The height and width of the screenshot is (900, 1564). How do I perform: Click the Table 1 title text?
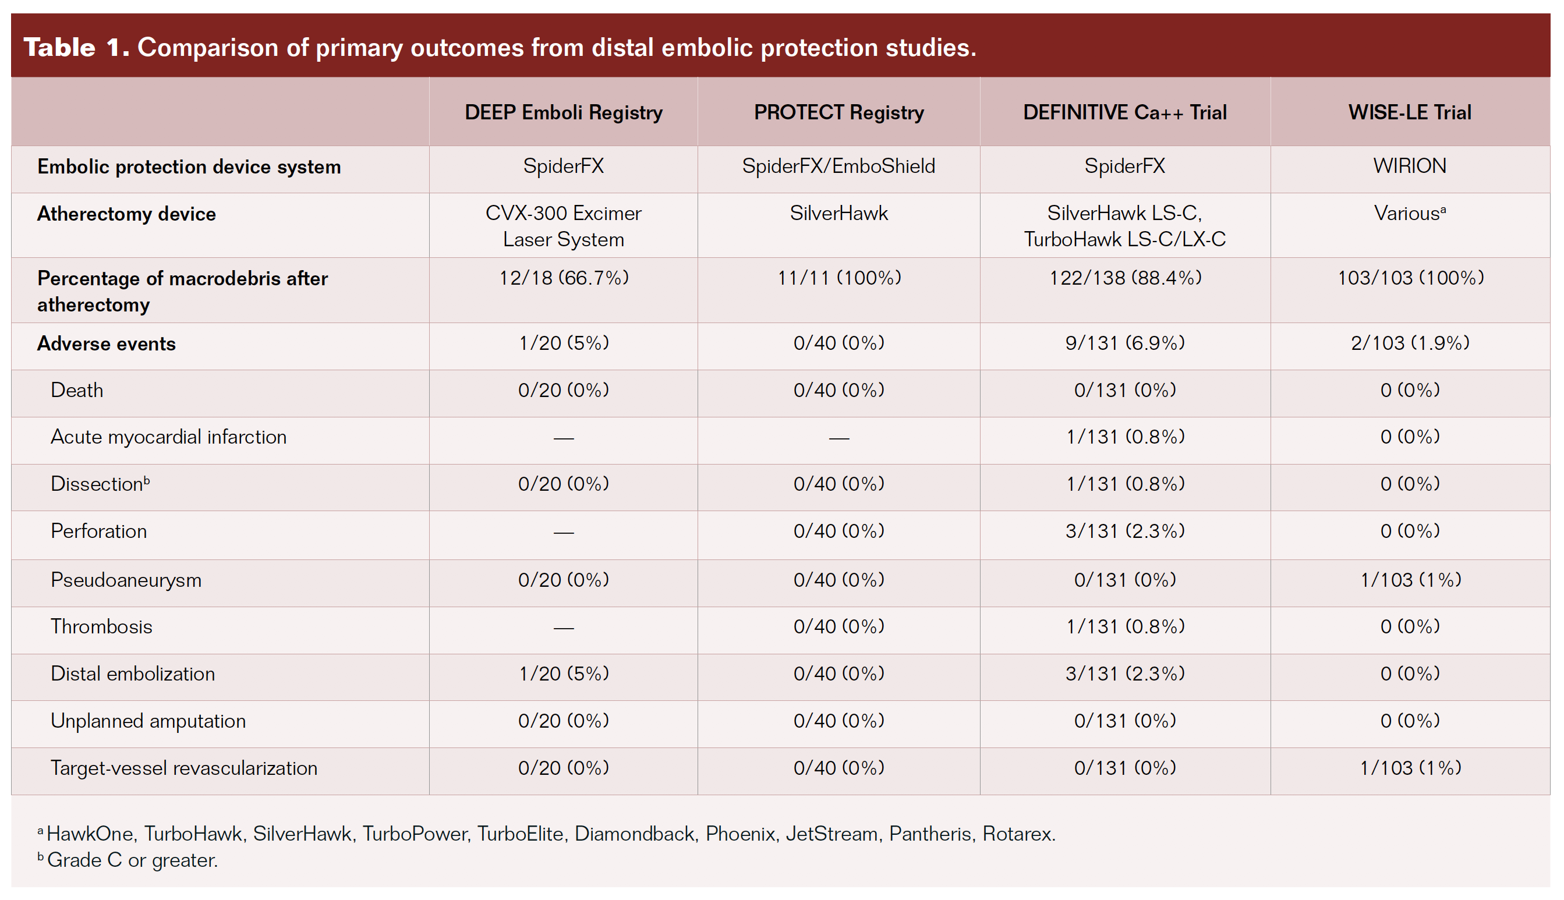500,48
